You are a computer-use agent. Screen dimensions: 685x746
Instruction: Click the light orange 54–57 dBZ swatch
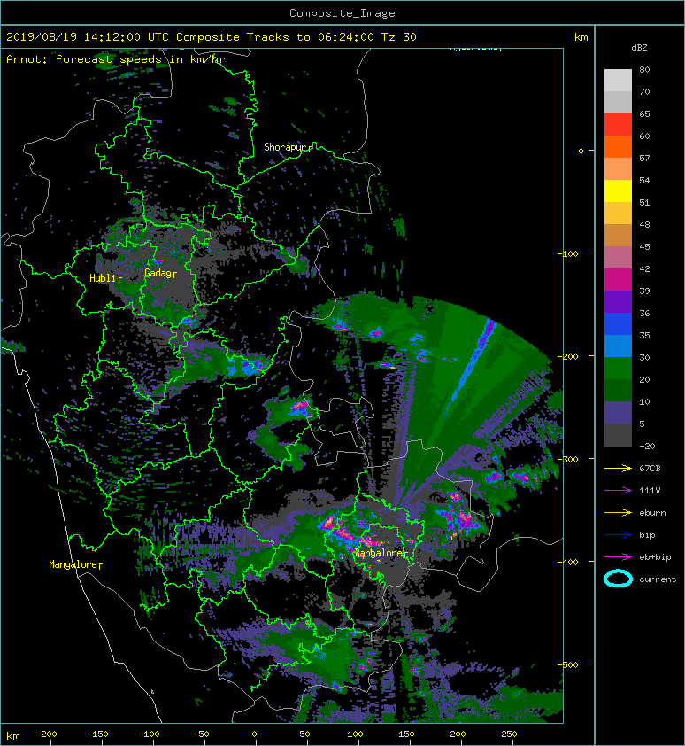618,169
